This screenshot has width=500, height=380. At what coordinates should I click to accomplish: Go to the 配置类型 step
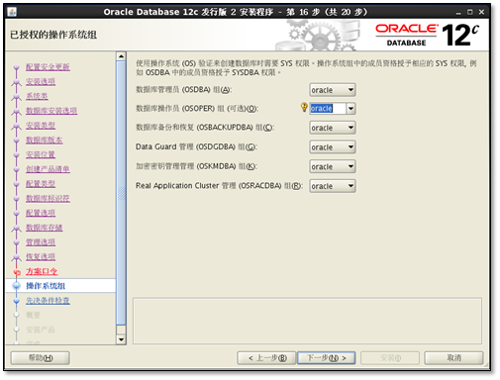[x=41, y=183]
